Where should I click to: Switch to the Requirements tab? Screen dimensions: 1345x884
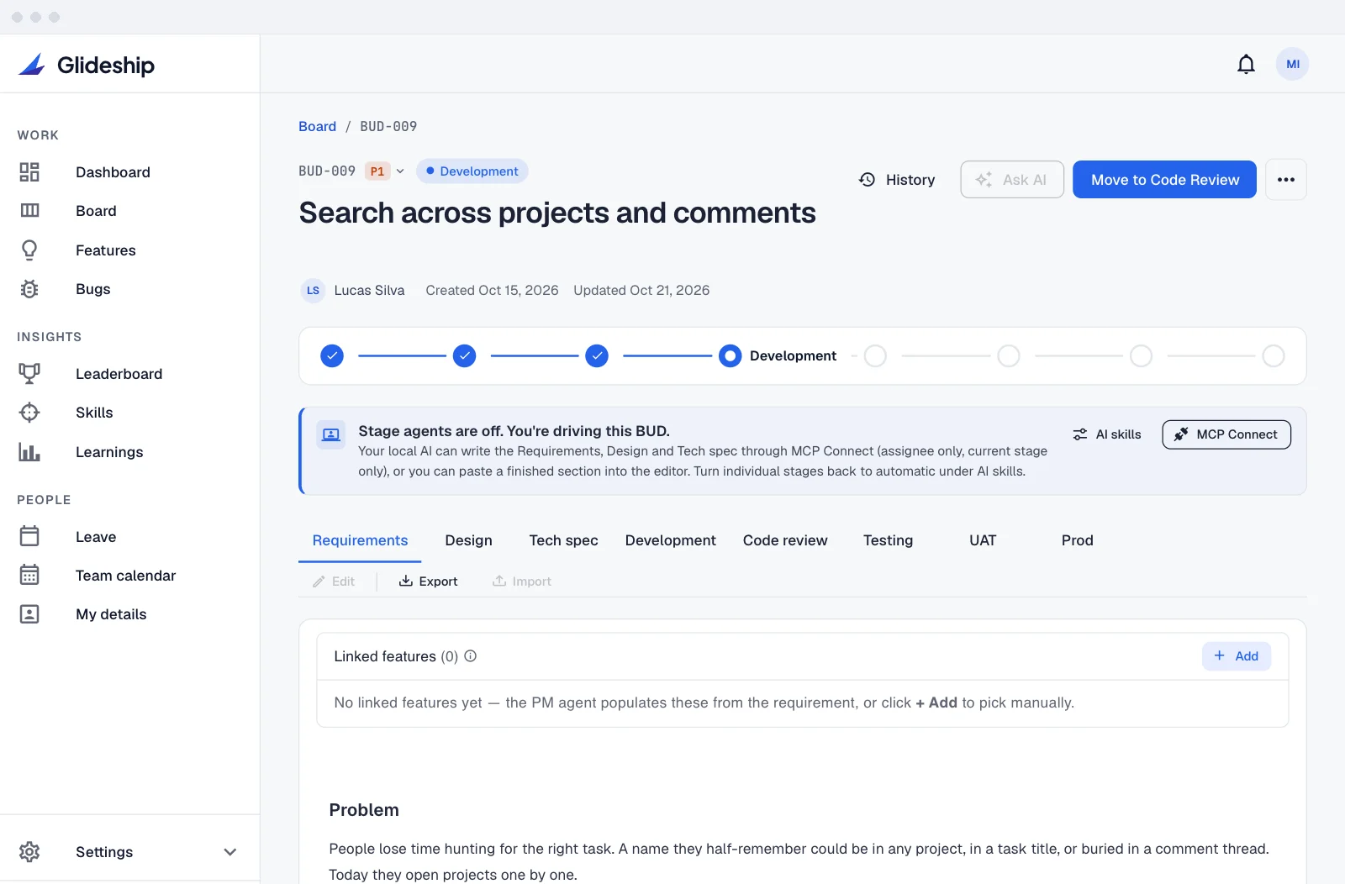tap(360, 540)
